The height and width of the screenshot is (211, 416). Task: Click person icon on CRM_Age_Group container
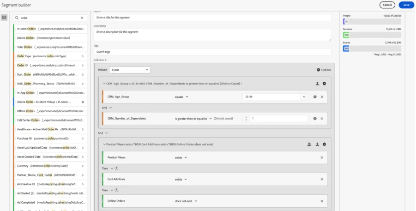click(x=317, y=84)
